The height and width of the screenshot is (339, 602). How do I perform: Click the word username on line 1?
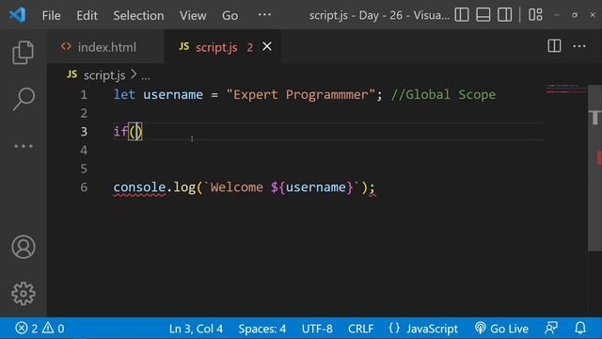pyautogui.click(x=173, y=94)
